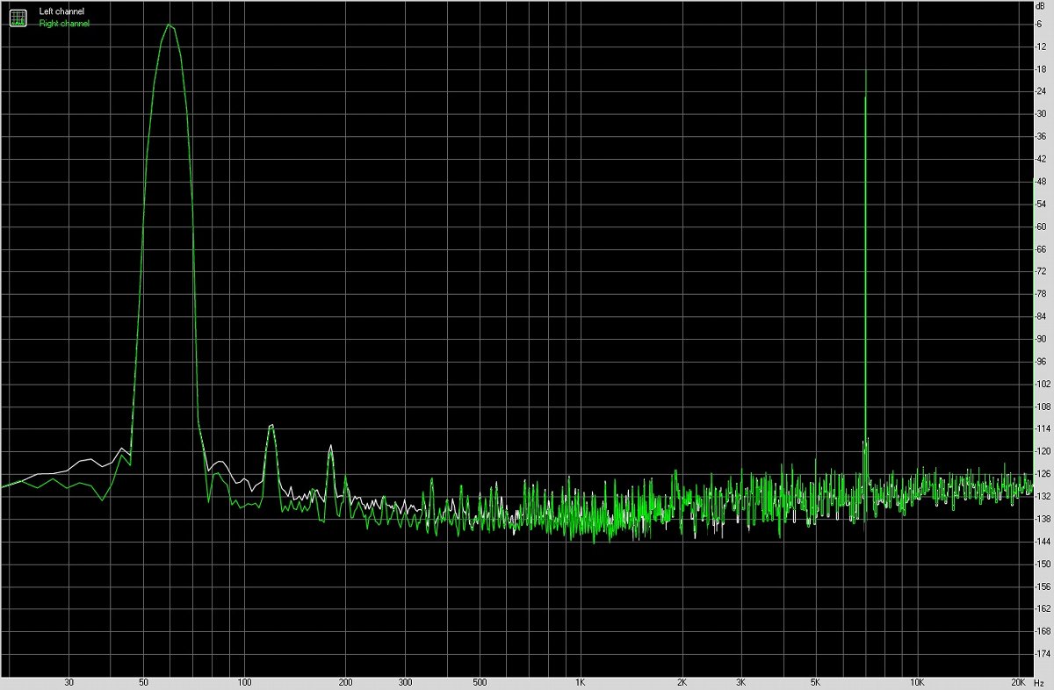This screenshot has width=1054, height=690.
Task: Click the -6 dB level marker
Action: [1039, 22]
